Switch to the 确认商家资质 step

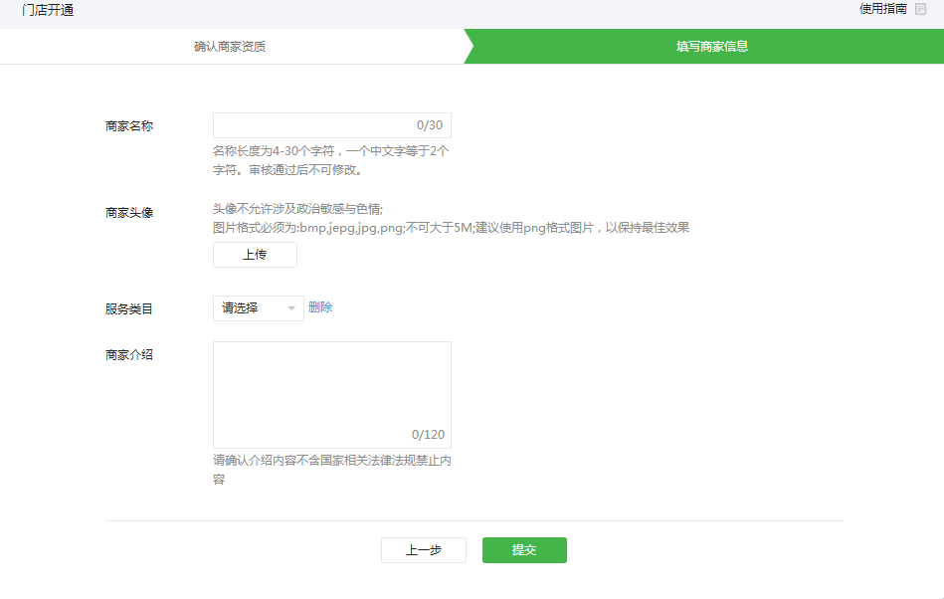coord(230,47)
